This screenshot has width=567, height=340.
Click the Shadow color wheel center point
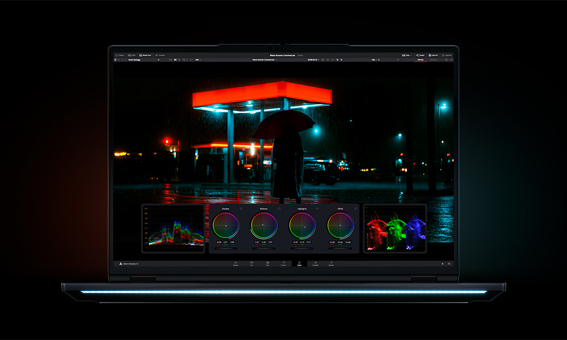tap(226, 226)
